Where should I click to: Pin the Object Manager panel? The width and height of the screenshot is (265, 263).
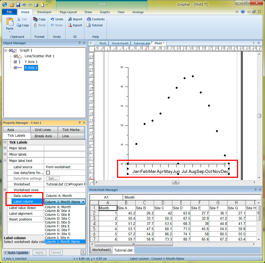coord(79,43)
